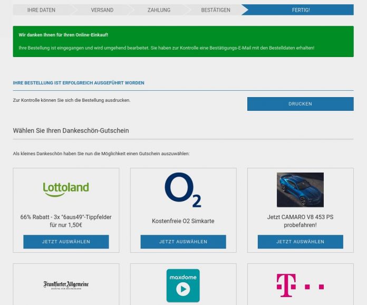Image resolution: width=367 pixels, height=305 pixels.
Task: Go to the BESTÄTIGEN step
Action: [216, 10]
